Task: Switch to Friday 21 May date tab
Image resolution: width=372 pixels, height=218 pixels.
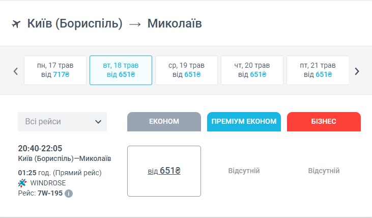Action: click(x=317, y=70)
